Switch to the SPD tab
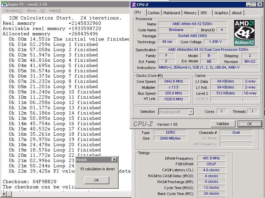Screen dimensions: 265x198 click(x=204, y=13)
